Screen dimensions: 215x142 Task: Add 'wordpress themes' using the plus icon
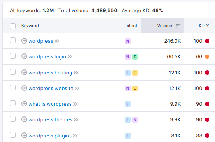pyautogui.click(x=24, y=119)
